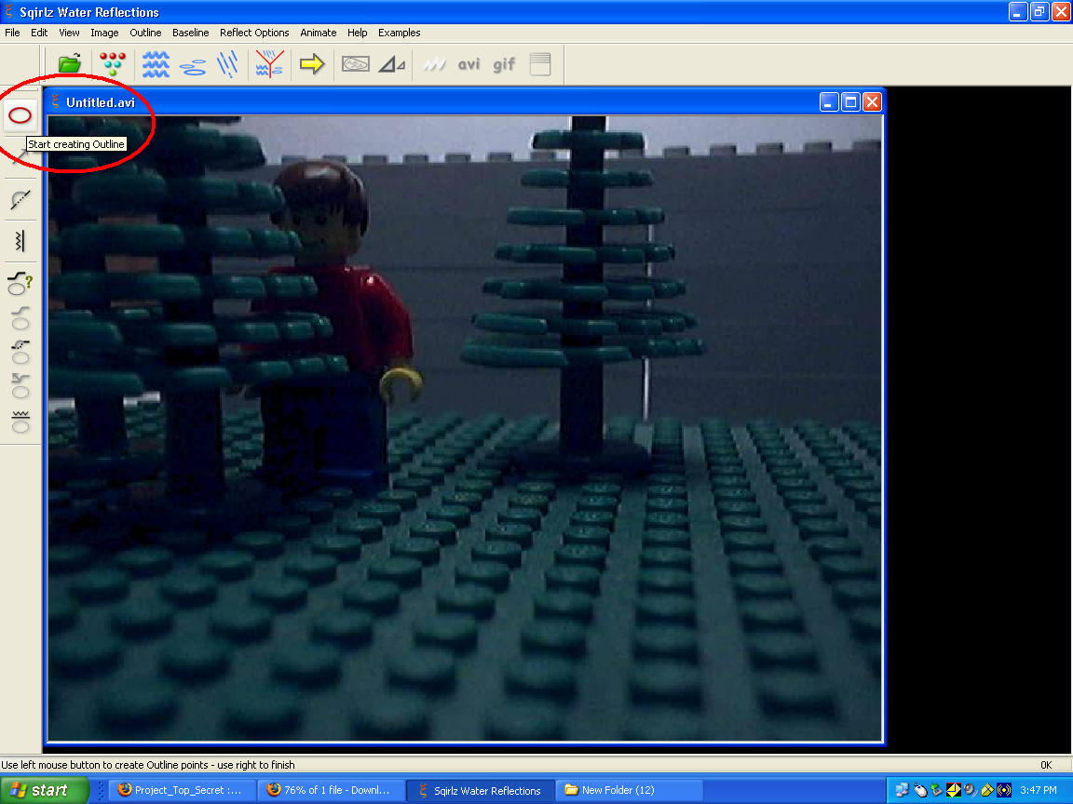Image resolution: width=1073 pixels, height=804 pixels.
Task: Click the framed picture preview icon
Action: click(x=355, y=64)
